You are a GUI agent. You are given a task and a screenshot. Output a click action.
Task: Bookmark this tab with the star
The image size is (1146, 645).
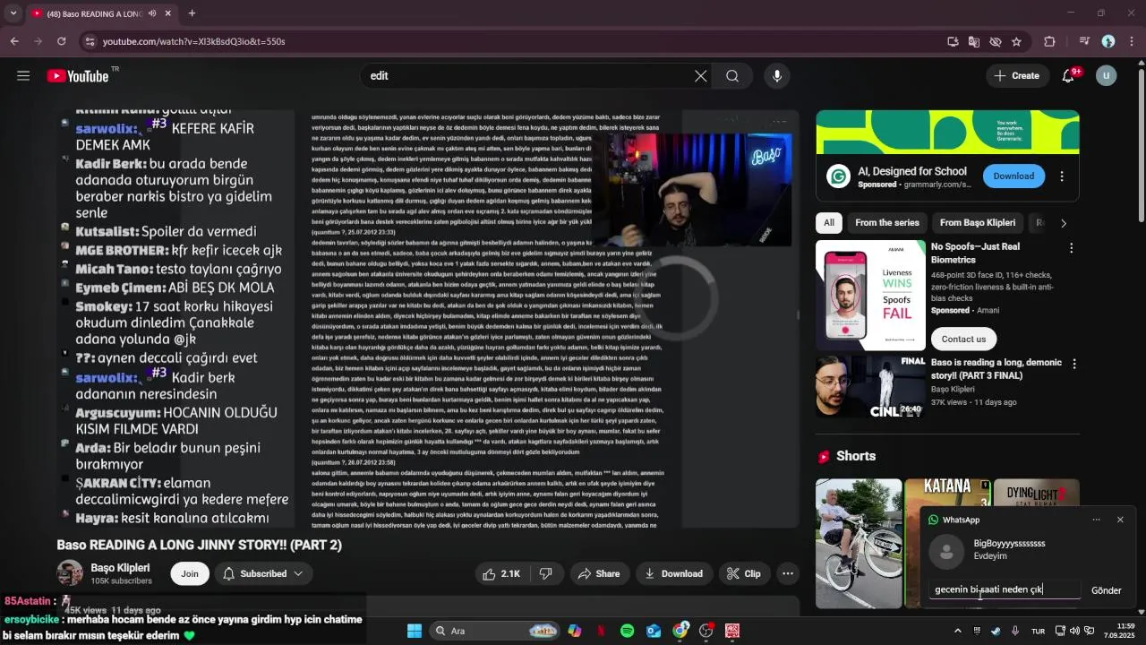pos(1016,41)
